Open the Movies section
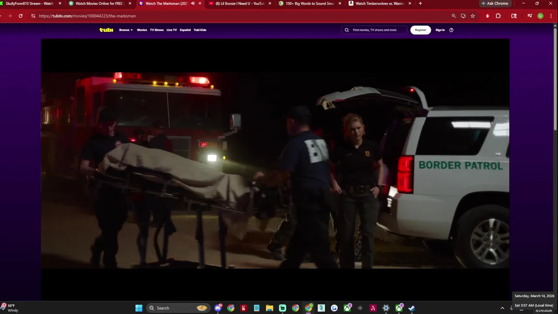This screenshot has height=314, width=558. coord(142,30)
